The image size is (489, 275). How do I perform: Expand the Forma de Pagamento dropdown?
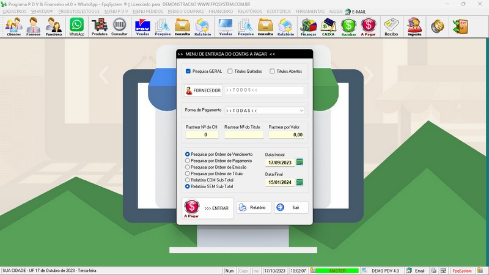pyautogui.click(x=301, y=111)
